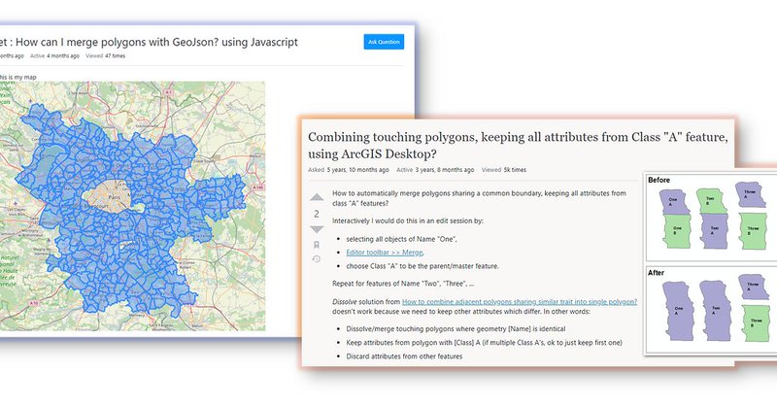Click the blue Ask Question button
777x407 pixels.
[384, 42]
